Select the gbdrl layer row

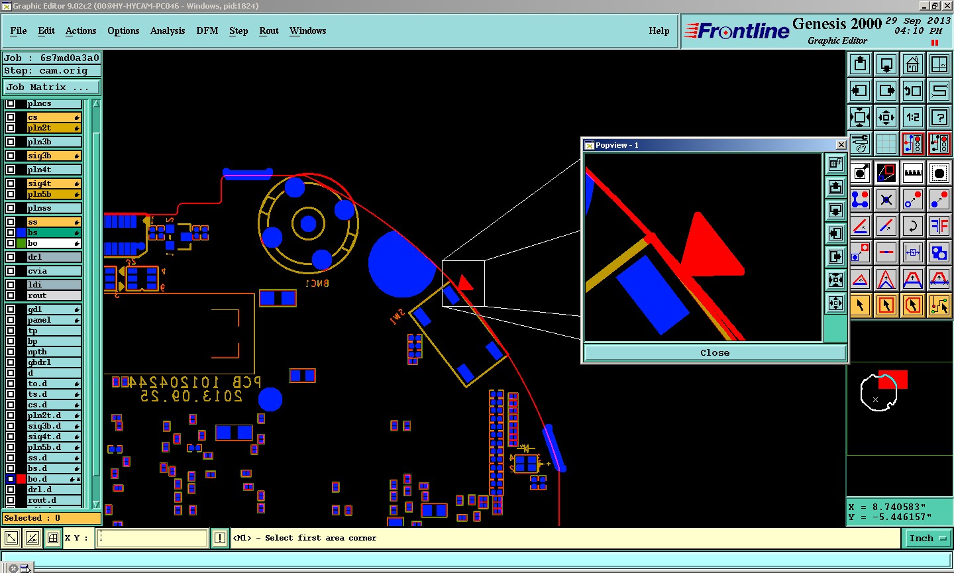(54, 362)
